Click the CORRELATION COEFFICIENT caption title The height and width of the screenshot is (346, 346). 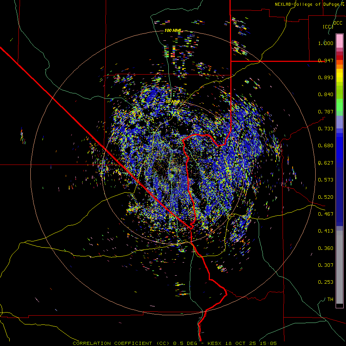(112, 343)
